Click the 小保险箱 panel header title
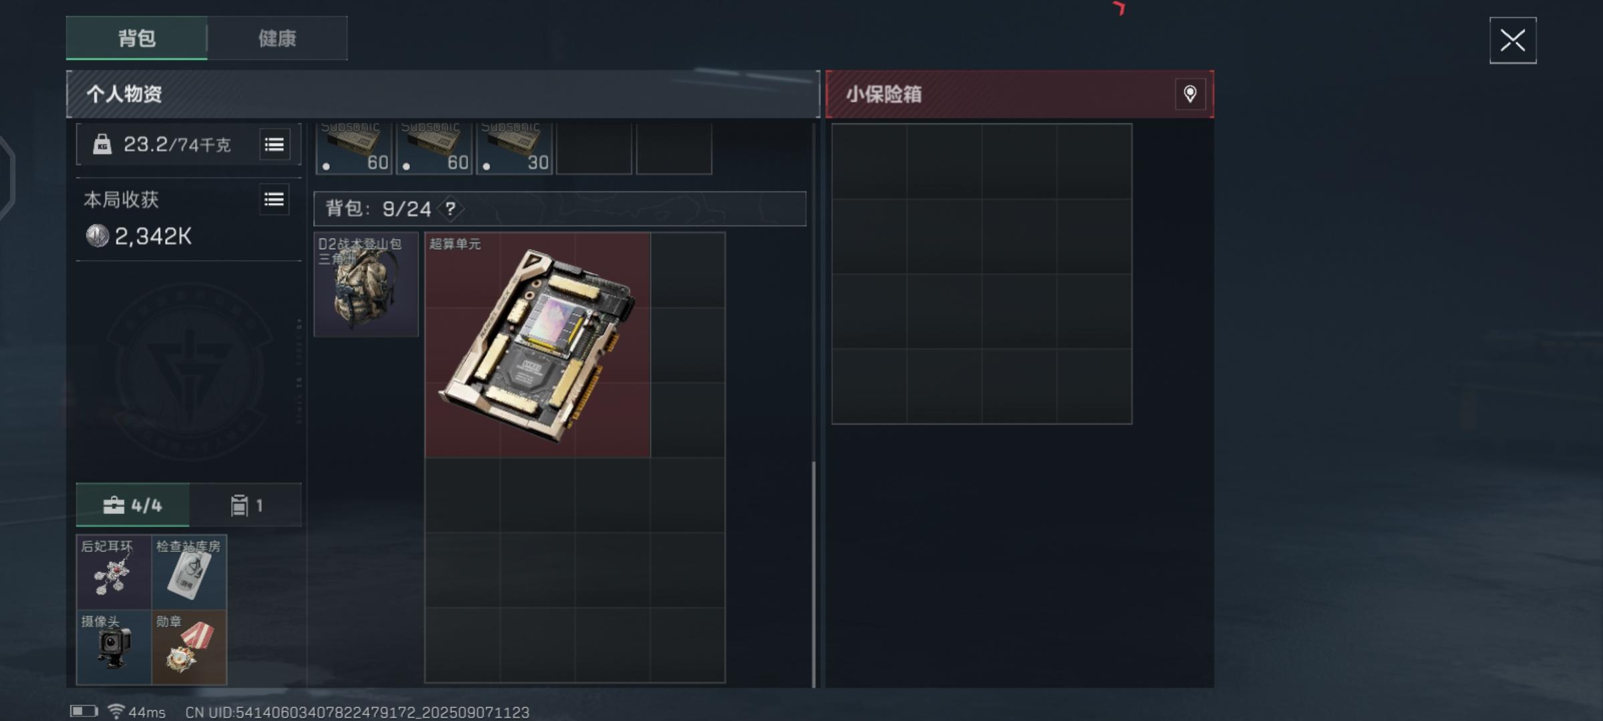The width and height of the screenshot is (1603, 721). click(x=884, y=94)
